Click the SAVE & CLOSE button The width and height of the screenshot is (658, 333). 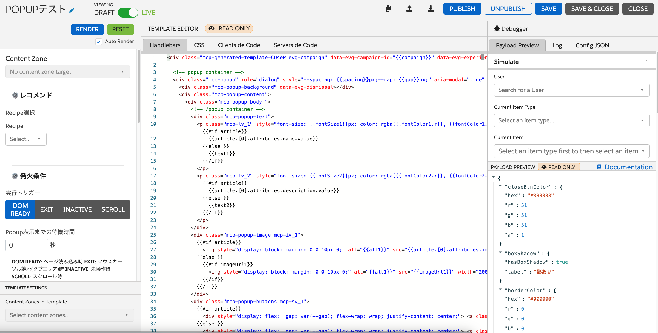[592, 9]
